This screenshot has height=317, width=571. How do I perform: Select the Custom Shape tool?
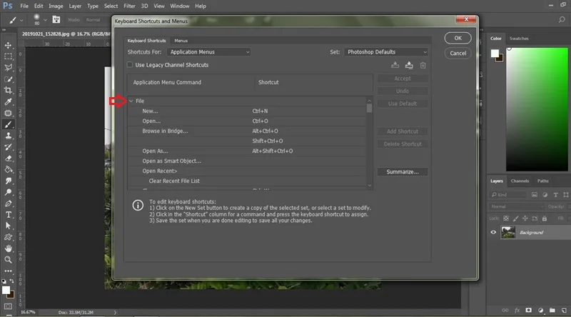point(8,237)
